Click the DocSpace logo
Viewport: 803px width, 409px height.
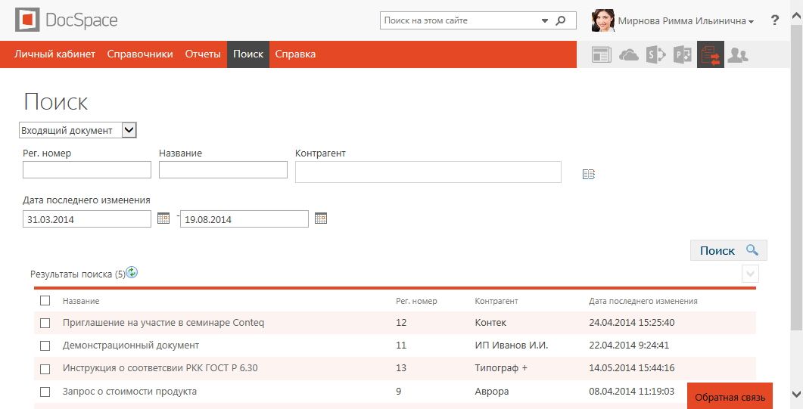click(x=67, y=20)
